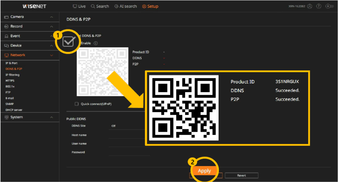Expand the Record section in sidebar
Viewport: 338px width, 182px height.
tap(29, 26)
